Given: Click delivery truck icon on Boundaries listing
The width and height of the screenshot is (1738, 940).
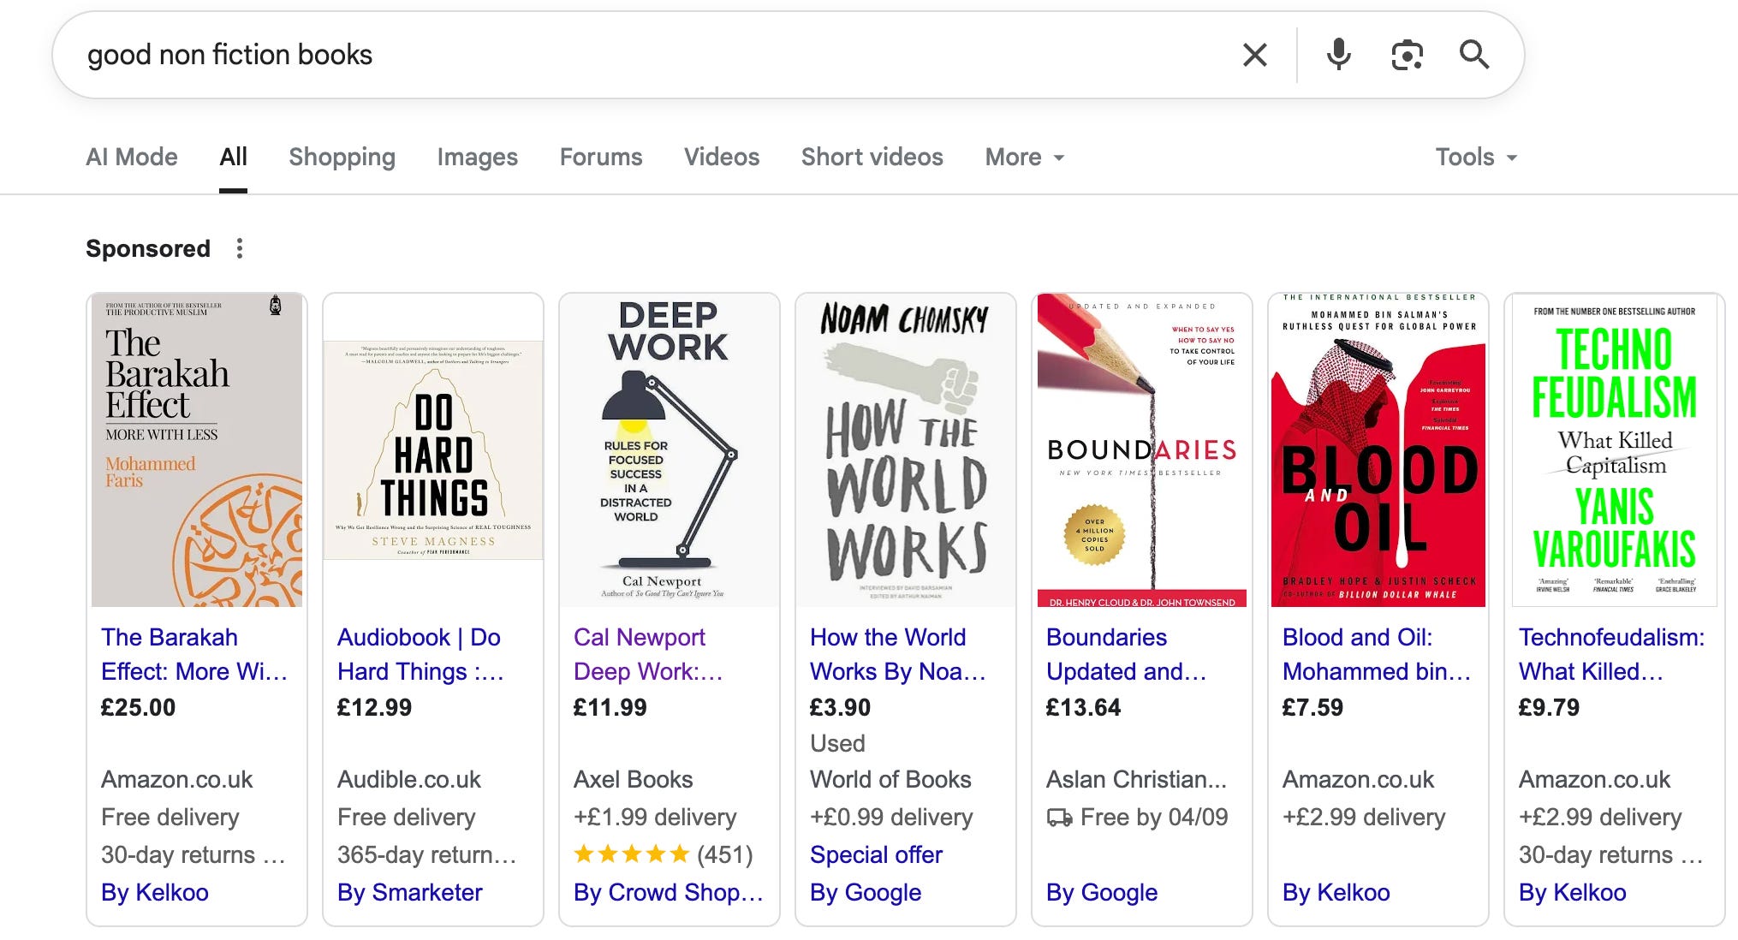Looking at the screenshot, I should (1059, 818).
